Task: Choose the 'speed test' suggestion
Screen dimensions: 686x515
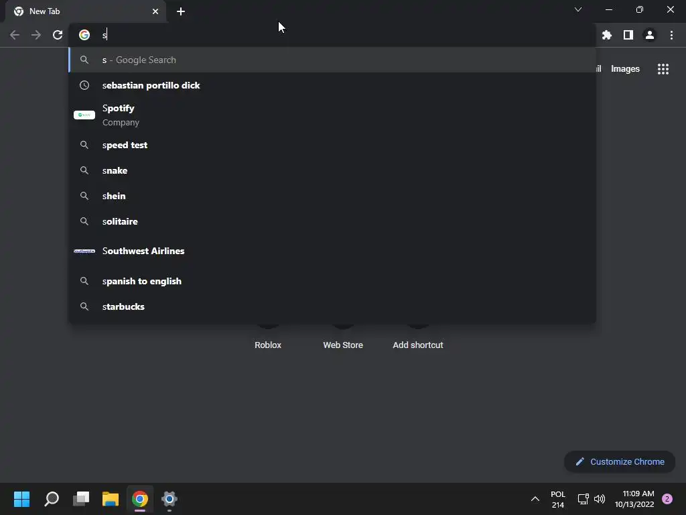Action: tap(332, 145)
